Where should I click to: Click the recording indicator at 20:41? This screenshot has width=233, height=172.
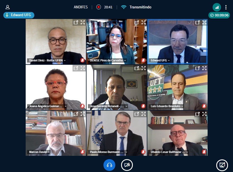(x=99, y=7)
